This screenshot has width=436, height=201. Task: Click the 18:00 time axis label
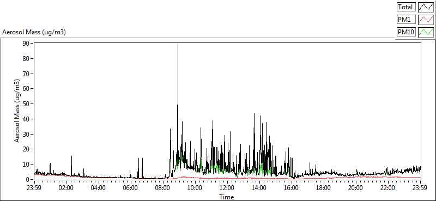point(324,187)
